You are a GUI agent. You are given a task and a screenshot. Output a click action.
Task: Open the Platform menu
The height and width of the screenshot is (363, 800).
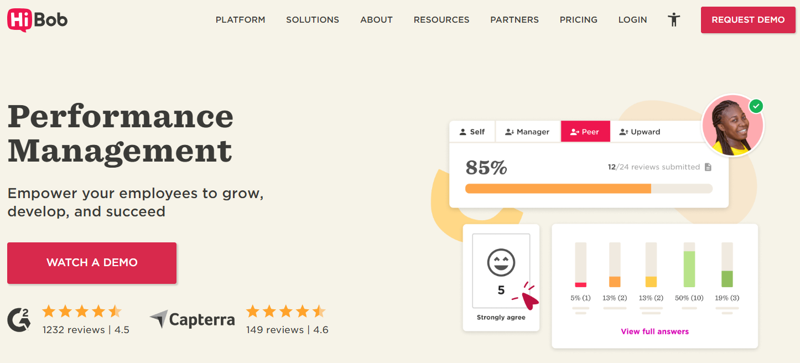[x=240, y=19]
